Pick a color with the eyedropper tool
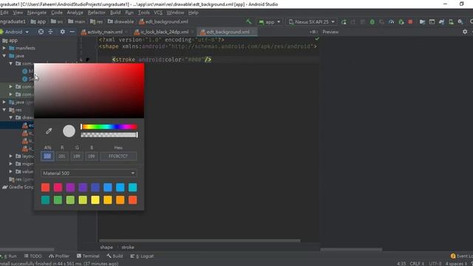 [49, 131]
